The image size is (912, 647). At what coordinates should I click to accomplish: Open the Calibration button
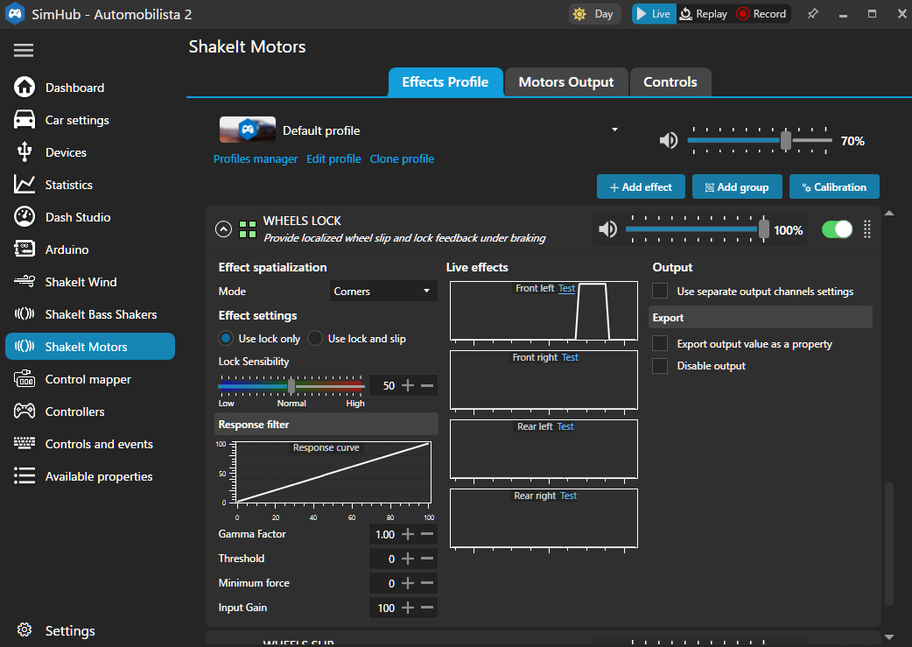click(x=834, y=186)
